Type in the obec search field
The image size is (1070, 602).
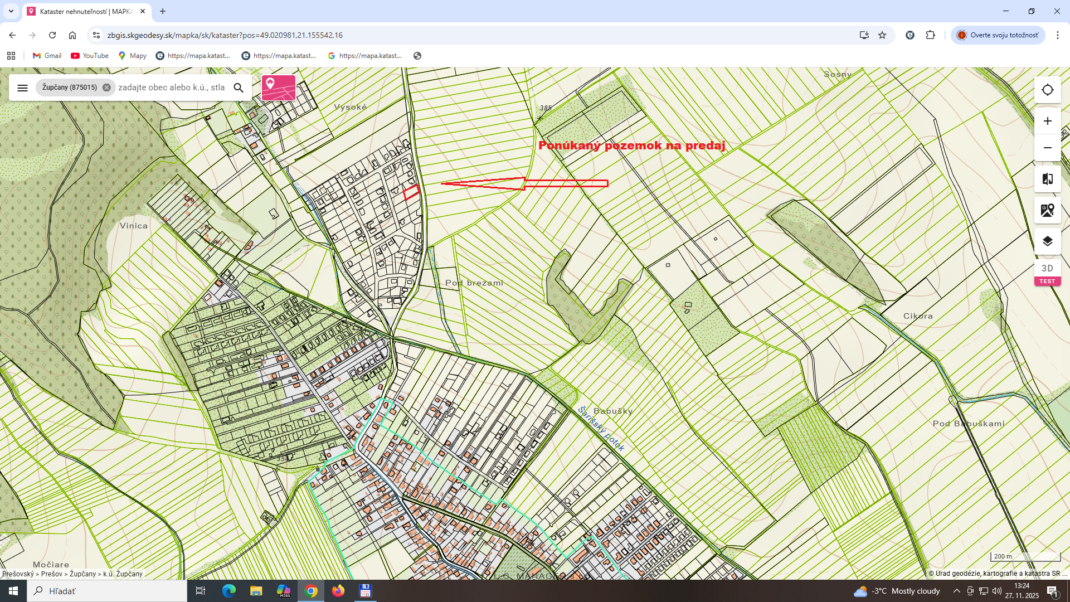click(172, 88)
